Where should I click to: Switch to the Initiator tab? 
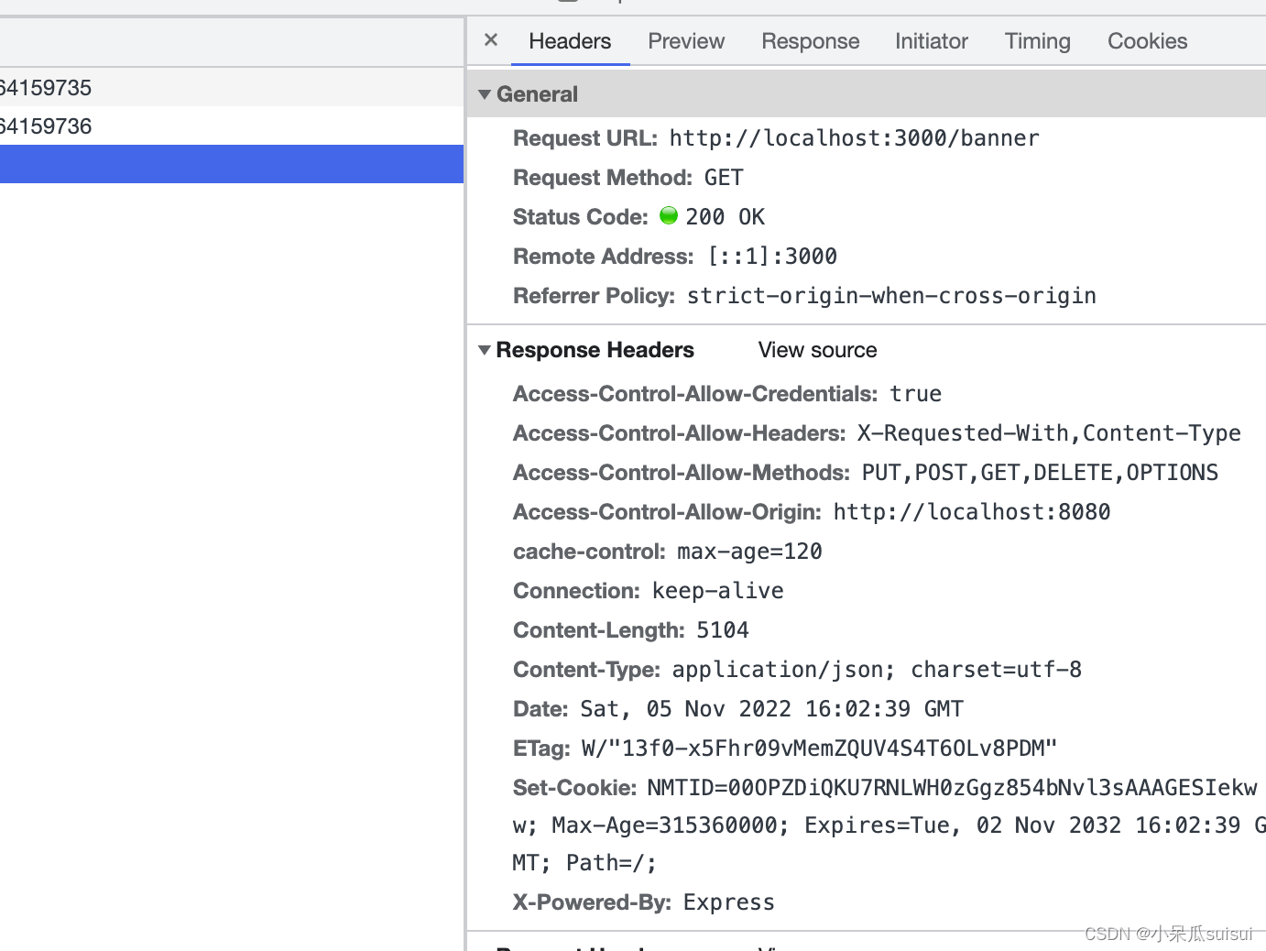pyautogui.click(x=932, y=41)
